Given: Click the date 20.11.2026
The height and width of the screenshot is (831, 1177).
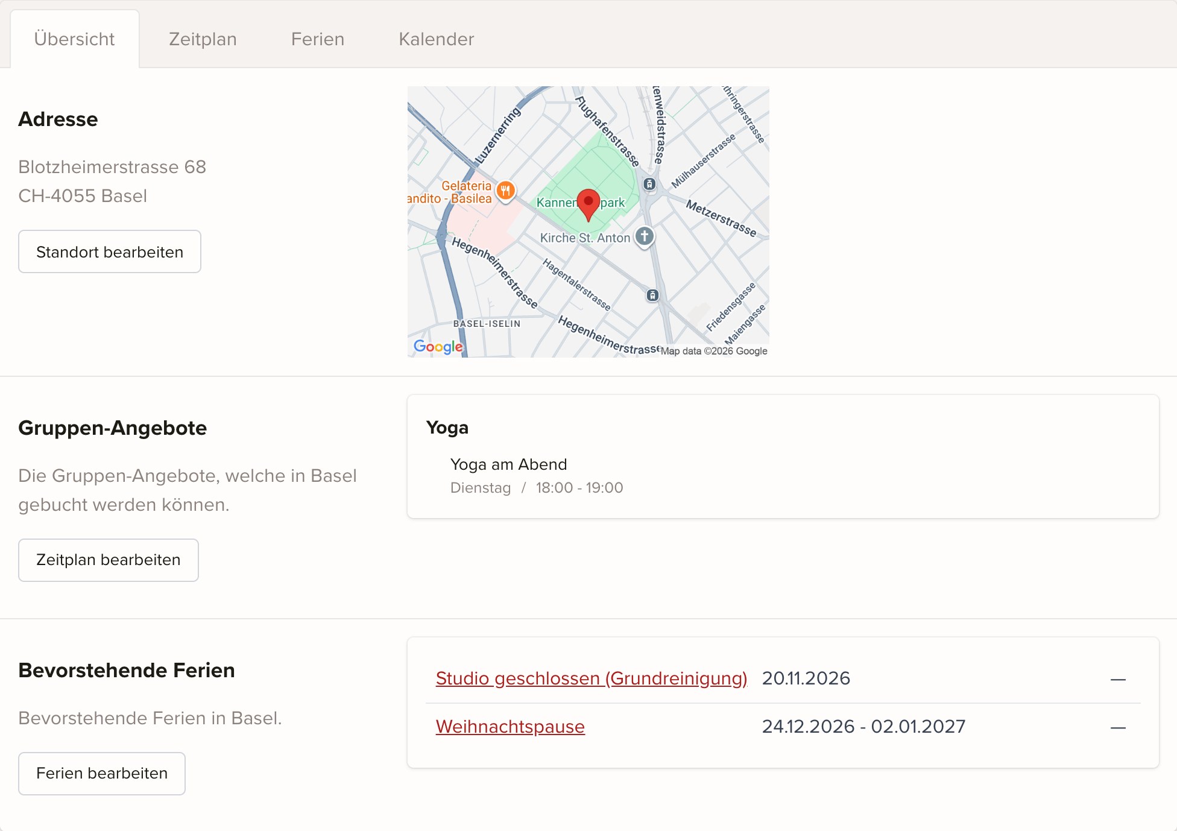Looking at the screenshot, I should click(x=806, y=678).
